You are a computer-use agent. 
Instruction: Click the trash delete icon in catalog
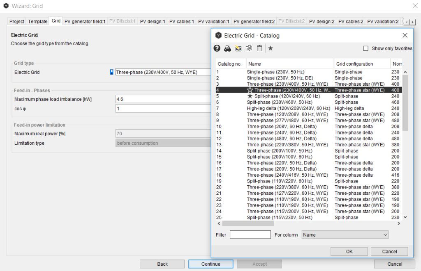point(259,48)
